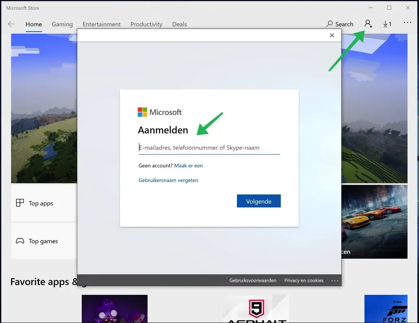Open the Asphalt 9 app thumbnail

(x=256, y=309)
